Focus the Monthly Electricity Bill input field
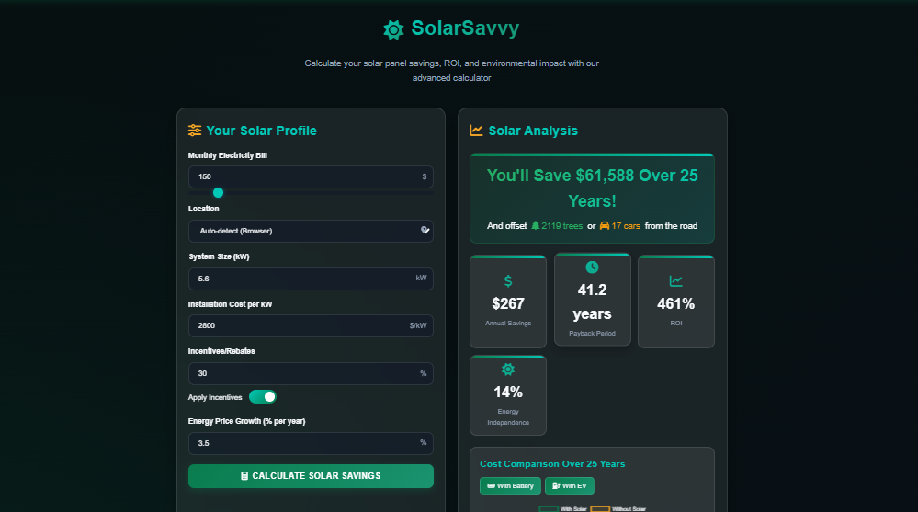 [x=311, y=176]
